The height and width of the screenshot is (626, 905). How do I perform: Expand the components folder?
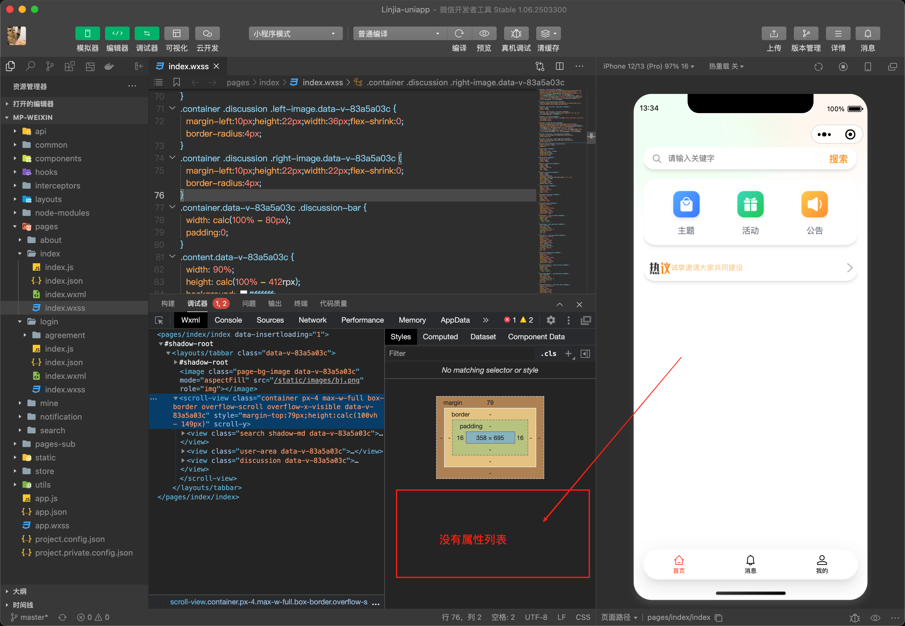[x=58, y=159]
